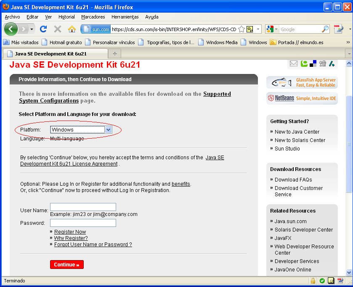Viewport: 353px width, 287px height.
Task: Click the green checkmark status bar icon
Action: [322, 281]
